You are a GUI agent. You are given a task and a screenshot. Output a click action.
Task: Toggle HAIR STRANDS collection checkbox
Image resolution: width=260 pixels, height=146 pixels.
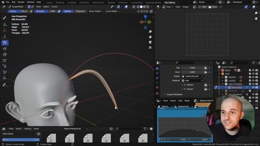tap(250, 84)
